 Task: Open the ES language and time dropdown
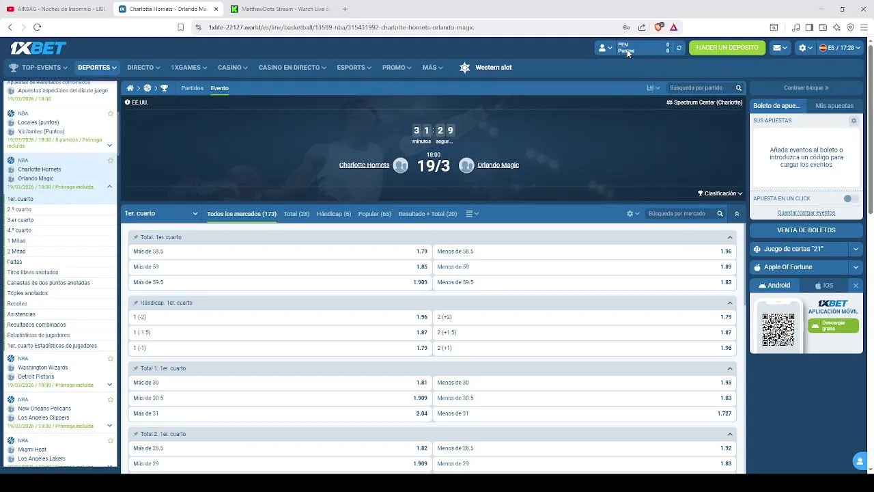pyautogui.click(x=840, y=48)
